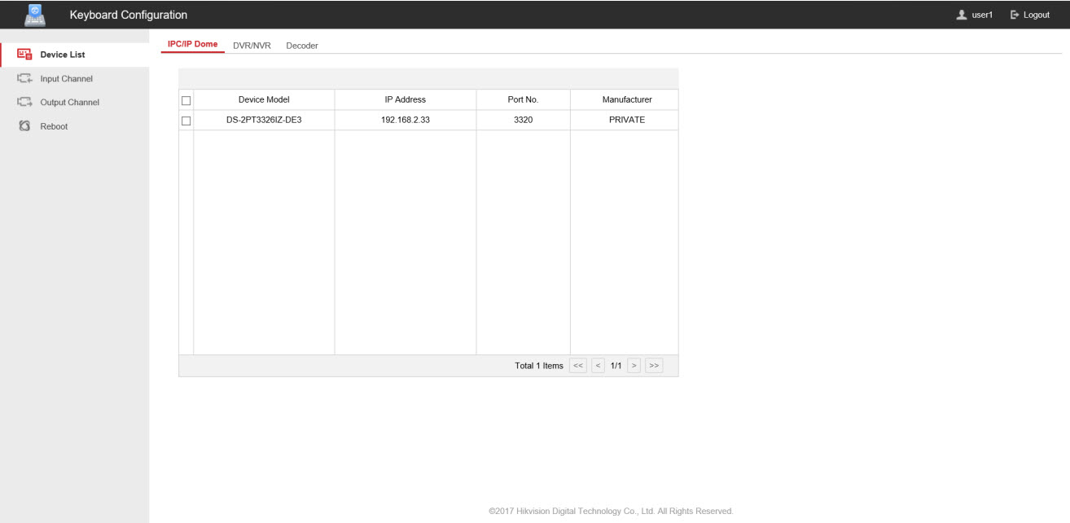Image resolution: width=1070 pixels, height=523 pixels.
Task: Click the Device Model column header
Action: [x=264, y=99]
